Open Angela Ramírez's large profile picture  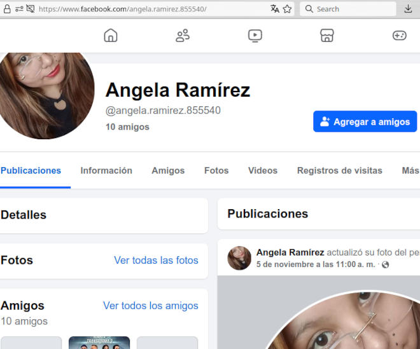pyautogui.click(x=46, y=94)
